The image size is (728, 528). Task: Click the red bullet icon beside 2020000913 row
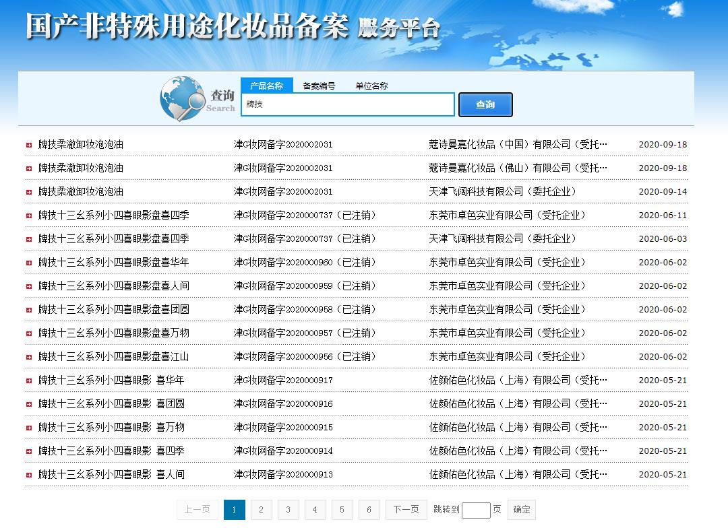pyautogui.click(x=29, y=475)
